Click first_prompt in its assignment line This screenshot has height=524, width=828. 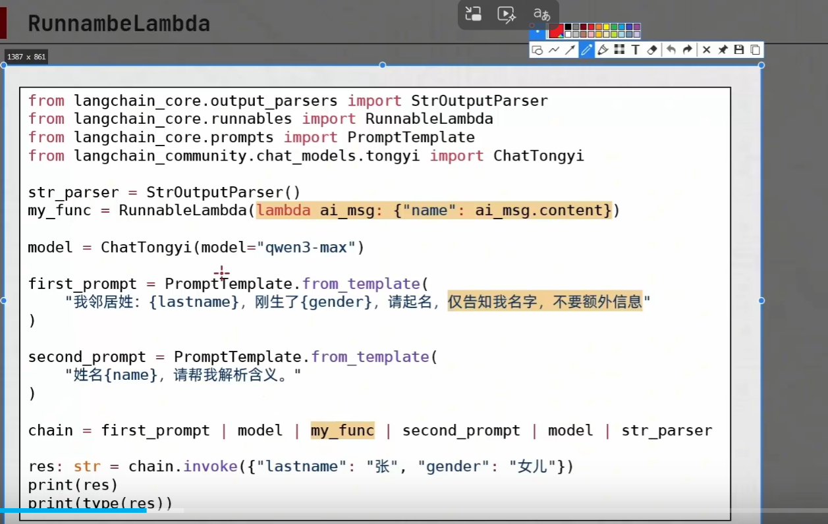[x=82, y=284]
